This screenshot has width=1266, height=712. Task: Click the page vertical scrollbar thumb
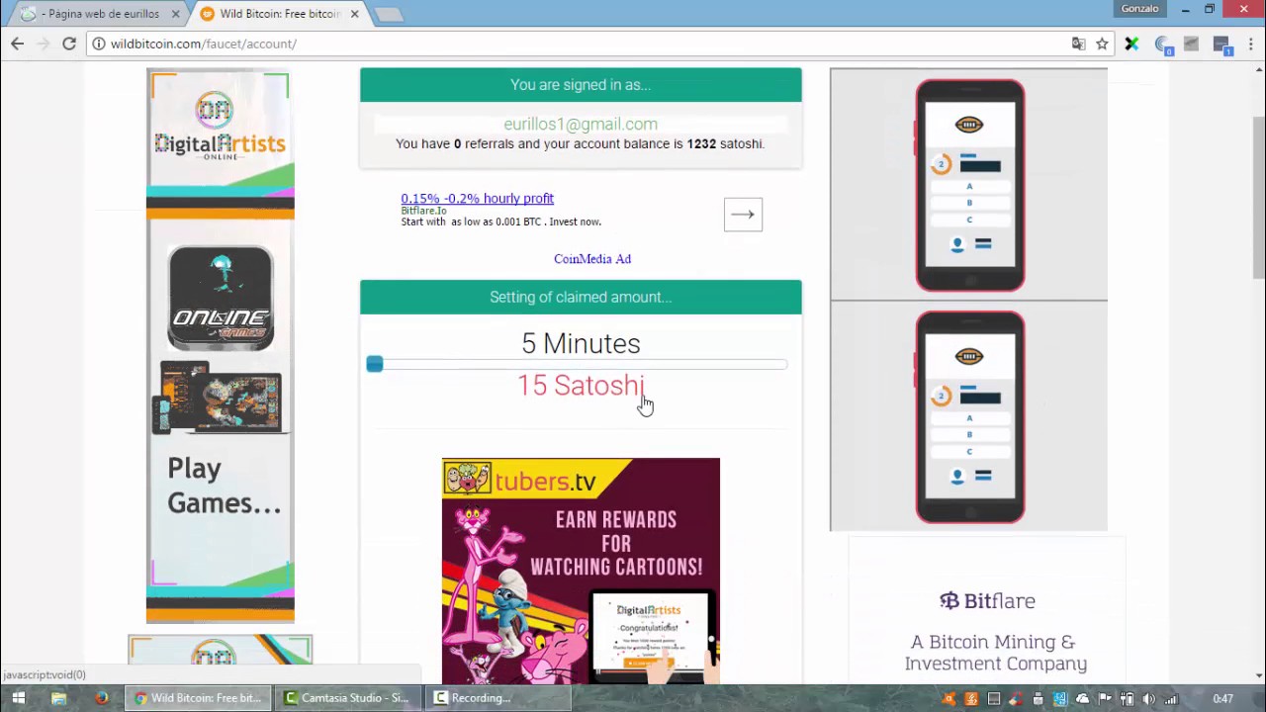1258,198
